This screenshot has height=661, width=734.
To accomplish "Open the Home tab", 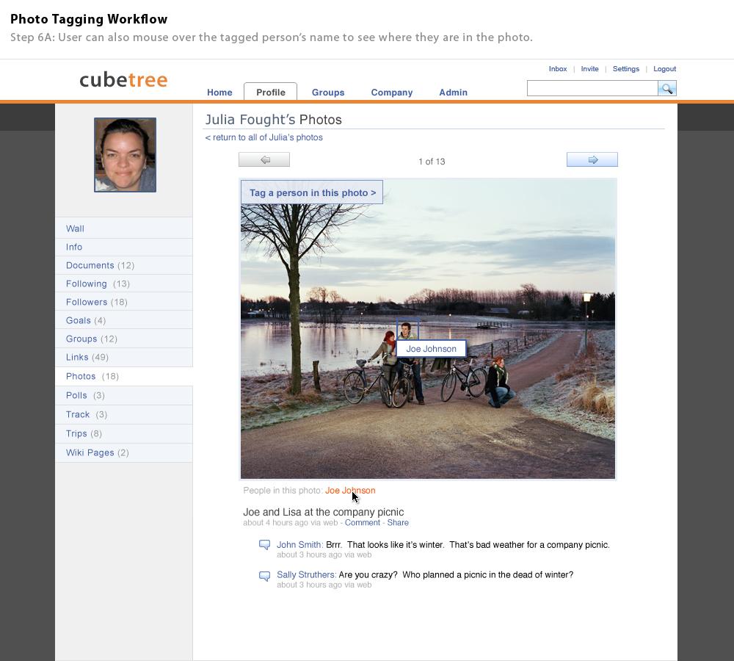I will tap(219, 93).
